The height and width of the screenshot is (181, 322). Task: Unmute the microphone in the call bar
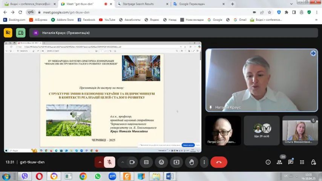click(x=109, y=162)
